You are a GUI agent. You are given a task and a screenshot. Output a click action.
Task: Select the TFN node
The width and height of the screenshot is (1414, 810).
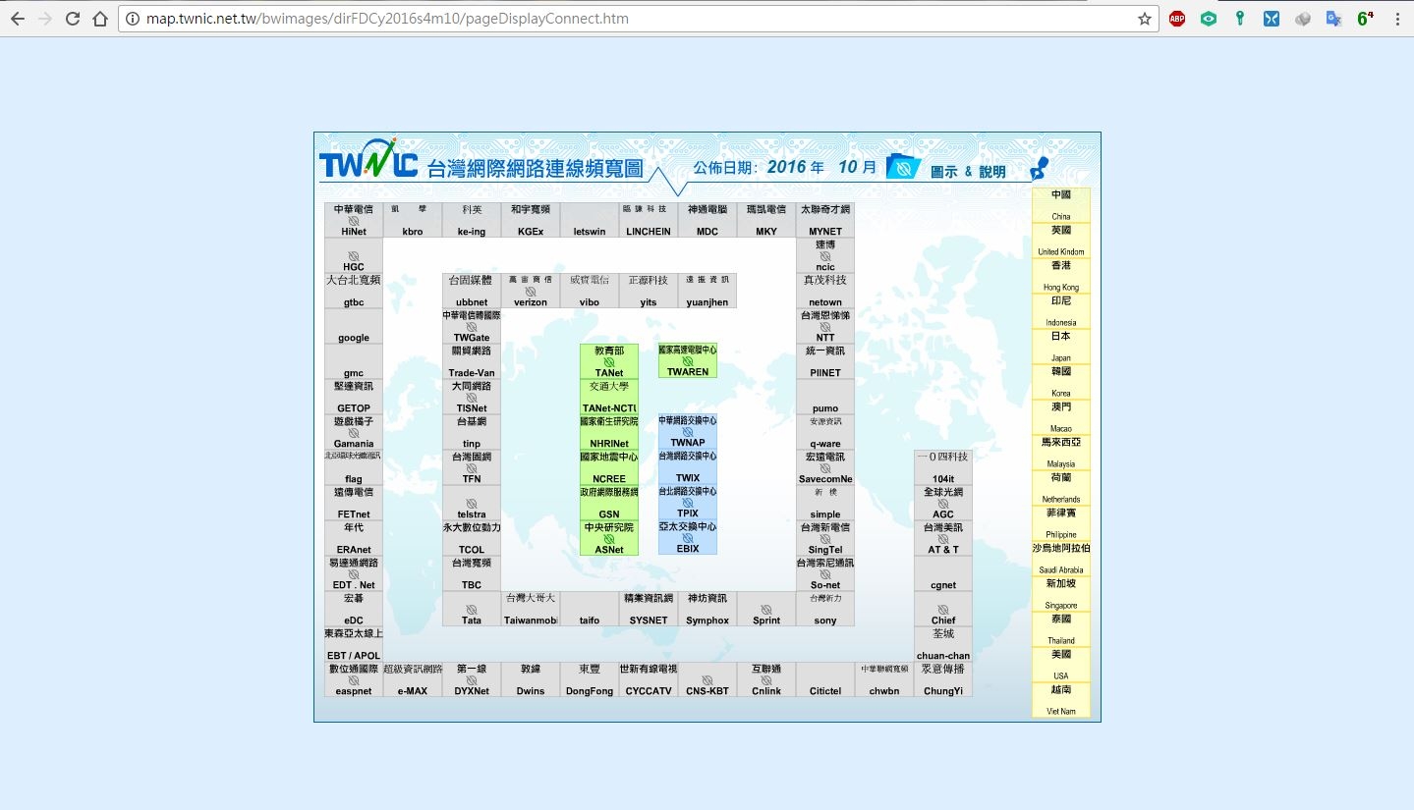[472, 467]
